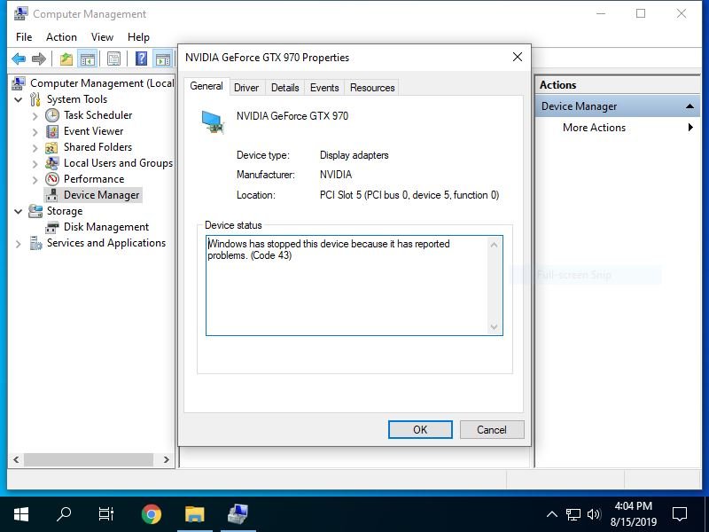This screenshot has width=709, height=532.
Task: Open the Action menu
Action: 61,37
